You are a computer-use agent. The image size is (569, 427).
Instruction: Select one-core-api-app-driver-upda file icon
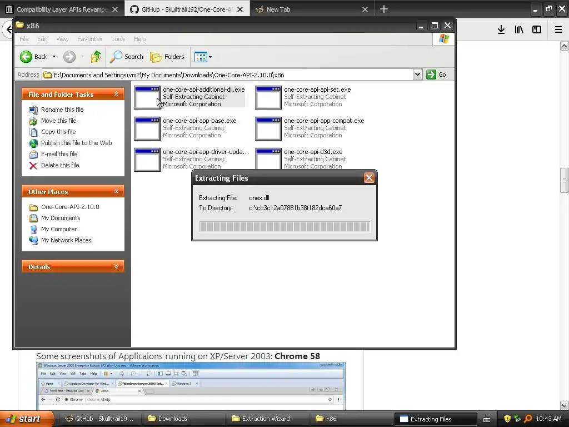(x=147, y=160)
